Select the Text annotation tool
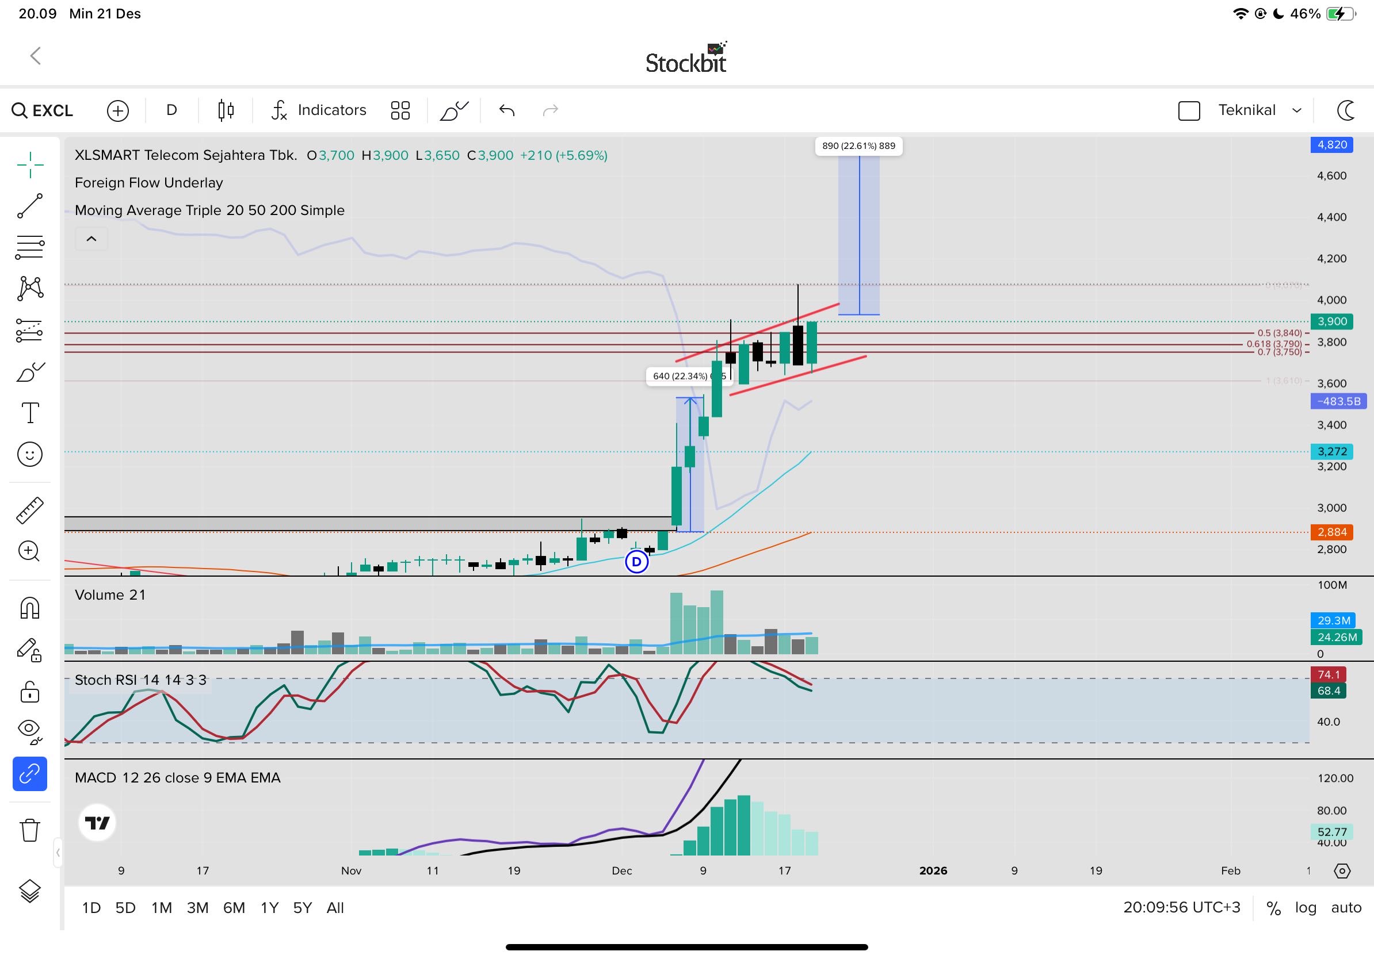The width and height of the screenshot is (1374, 959). [x=29, y=413]
